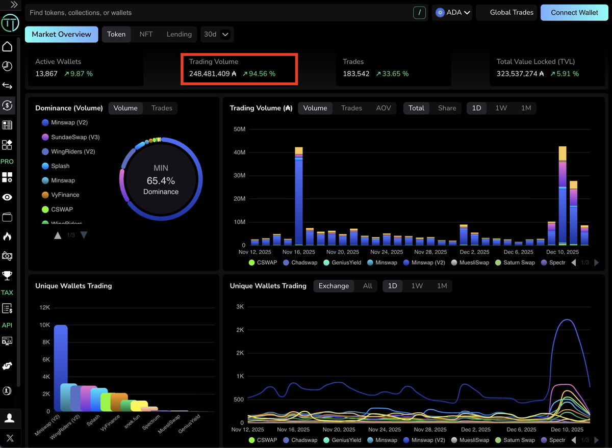Toggle Chadswap in Trading Volume legend
612x448 pixels.
[x=300, y=262]
